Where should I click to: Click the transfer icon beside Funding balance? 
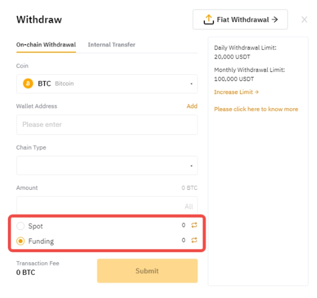coord(194,240)
